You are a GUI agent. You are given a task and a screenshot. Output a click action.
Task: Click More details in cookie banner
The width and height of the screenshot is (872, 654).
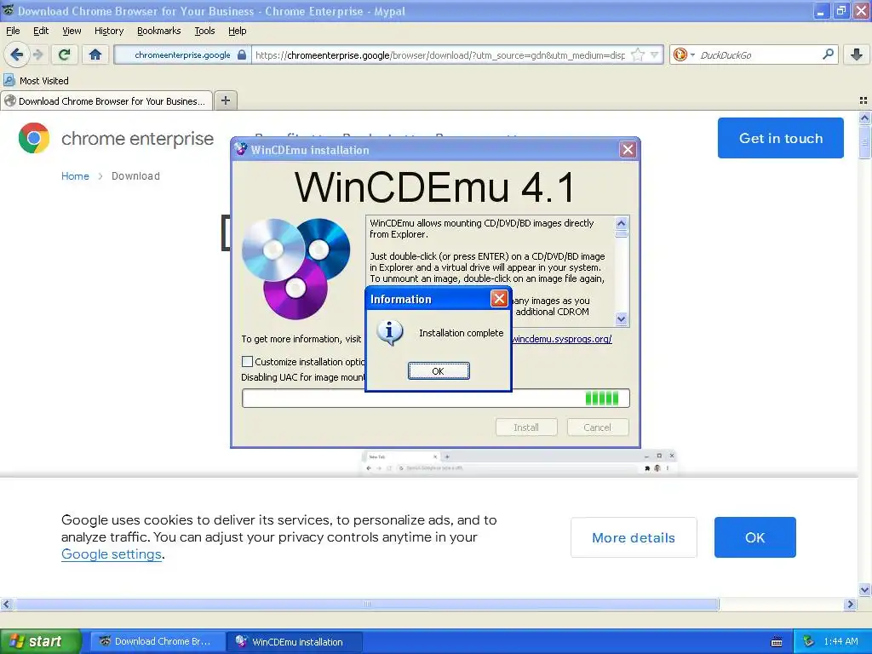[x=634, y=537]
